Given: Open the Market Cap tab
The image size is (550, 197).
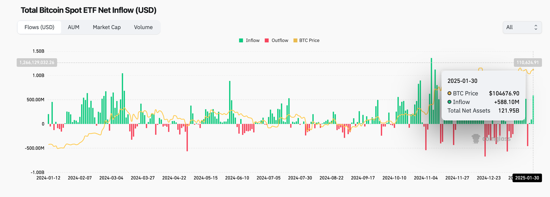Looking at the screenshot, I should (x=107, y=27).
